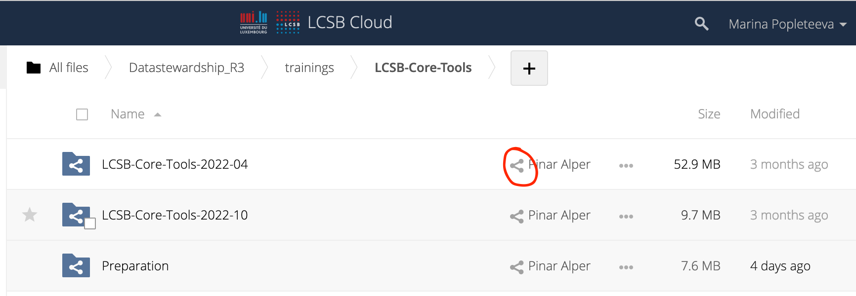Favorite LCSB-Core-Tools-2022-10 with the star
Viewport: 856px width, 296px height.
click(30, 215)
